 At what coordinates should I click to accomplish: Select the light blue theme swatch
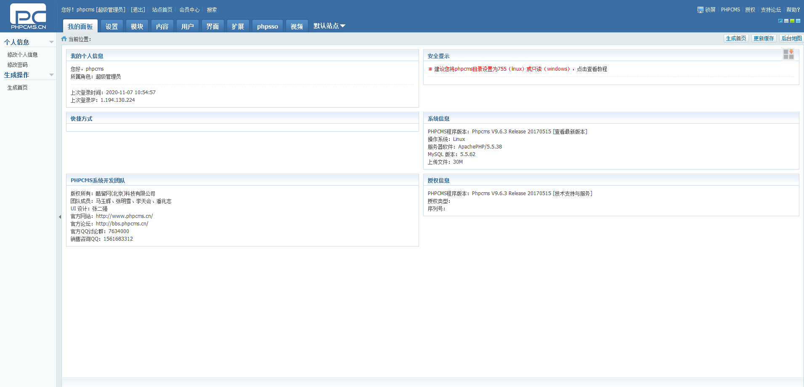pyautogui.click(x=798, y=21)
